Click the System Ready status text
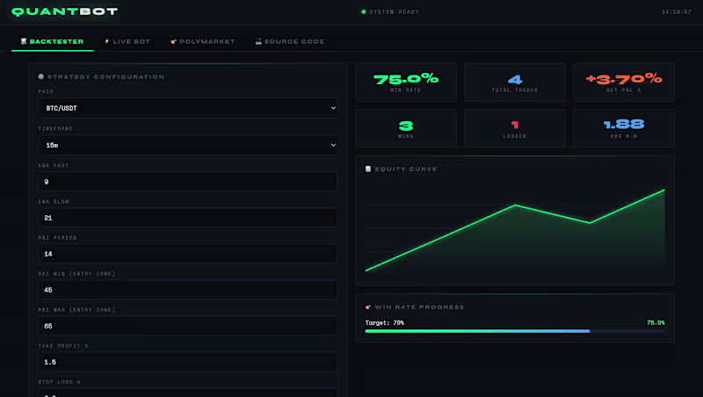The height and width of the screenshot is (397, 703). (x=394, y=11)
